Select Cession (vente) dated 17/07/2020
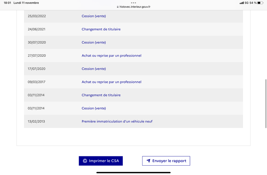The height and width of the screenshot is (175, 267). tap(94, 69)
